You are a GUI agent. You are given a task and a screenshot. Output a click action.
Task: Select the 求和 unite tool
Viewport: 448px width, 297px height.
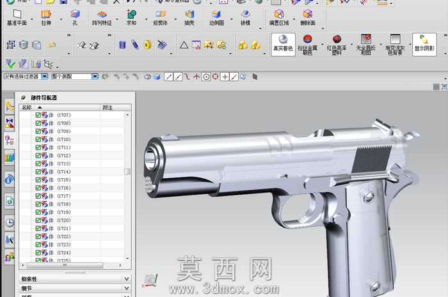(131, 18)
